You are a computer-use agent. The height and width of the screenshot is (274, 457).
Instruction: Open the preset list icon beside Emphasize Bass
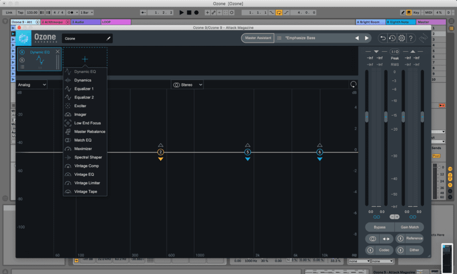click(279, 38)
